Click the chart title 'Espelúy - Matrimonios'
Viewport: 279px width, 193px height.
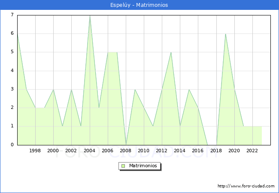click(139, 5)
